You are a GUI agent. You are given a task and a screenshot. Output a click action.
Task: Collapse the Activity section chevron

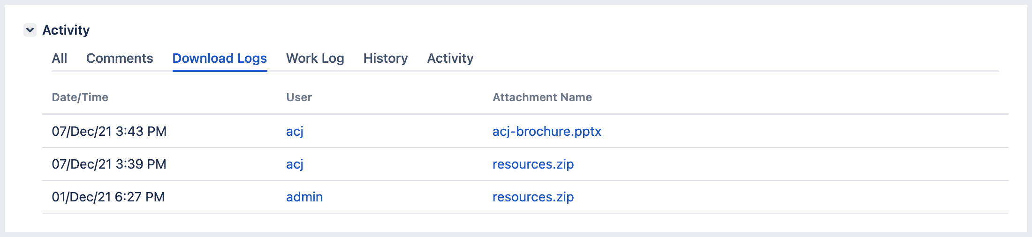[x=30, y=30]
